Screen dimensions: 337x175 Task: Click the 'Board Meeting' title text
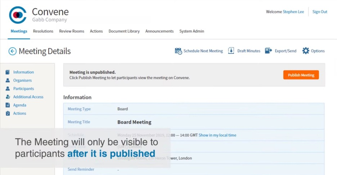[134, 122]
